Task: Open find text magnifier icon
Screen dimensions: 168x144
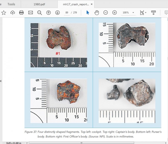Action: tap(40, 13)
